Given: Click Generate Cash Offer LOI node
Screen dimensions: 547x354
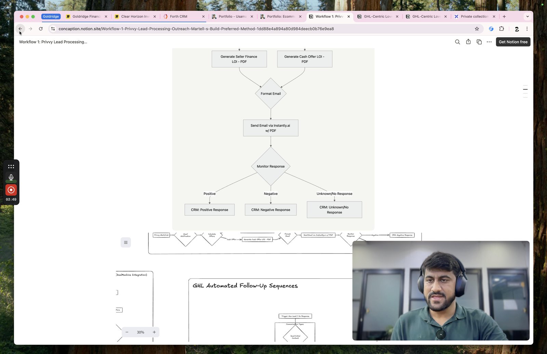Looking at the screenshot, I should [305, 59].
